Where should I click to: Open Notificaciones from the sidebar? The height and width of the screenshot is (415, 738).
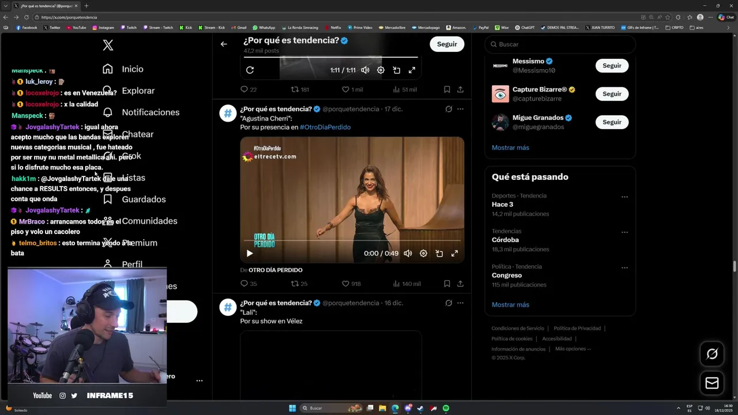tap(141, 112)
